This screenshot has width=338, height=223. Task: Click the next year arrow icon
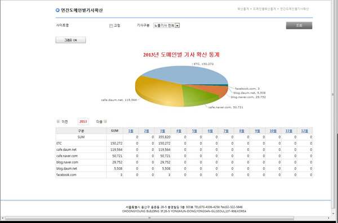105,121
